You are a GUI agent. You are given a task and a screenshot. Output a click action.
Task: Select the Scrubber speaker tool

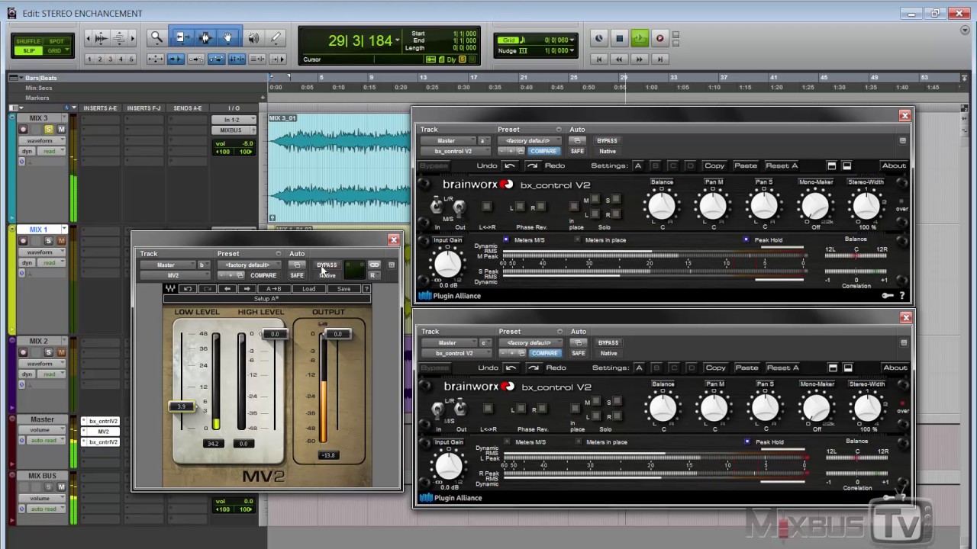tap(253, 37)
